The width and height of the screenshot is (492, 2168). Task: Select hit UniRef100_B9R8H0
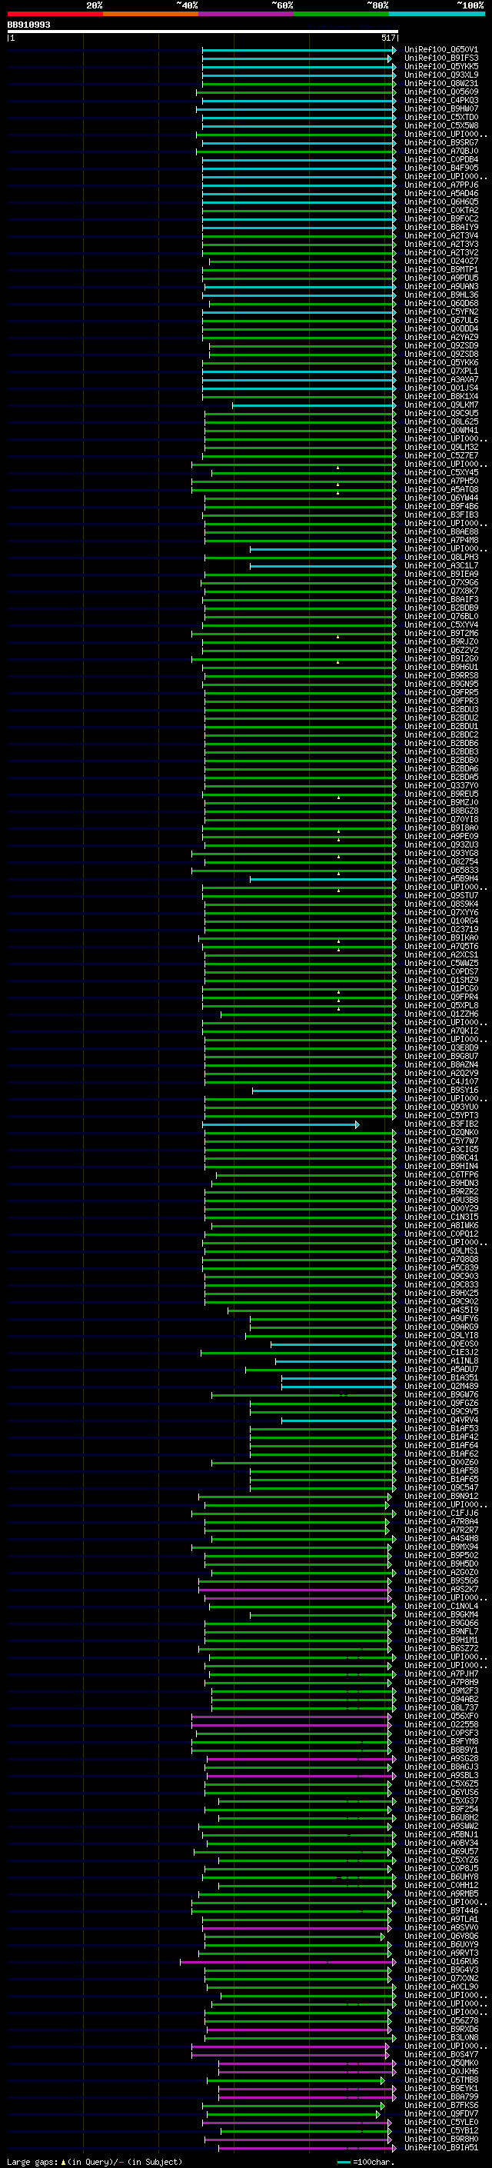click(x=440, y=2139)
